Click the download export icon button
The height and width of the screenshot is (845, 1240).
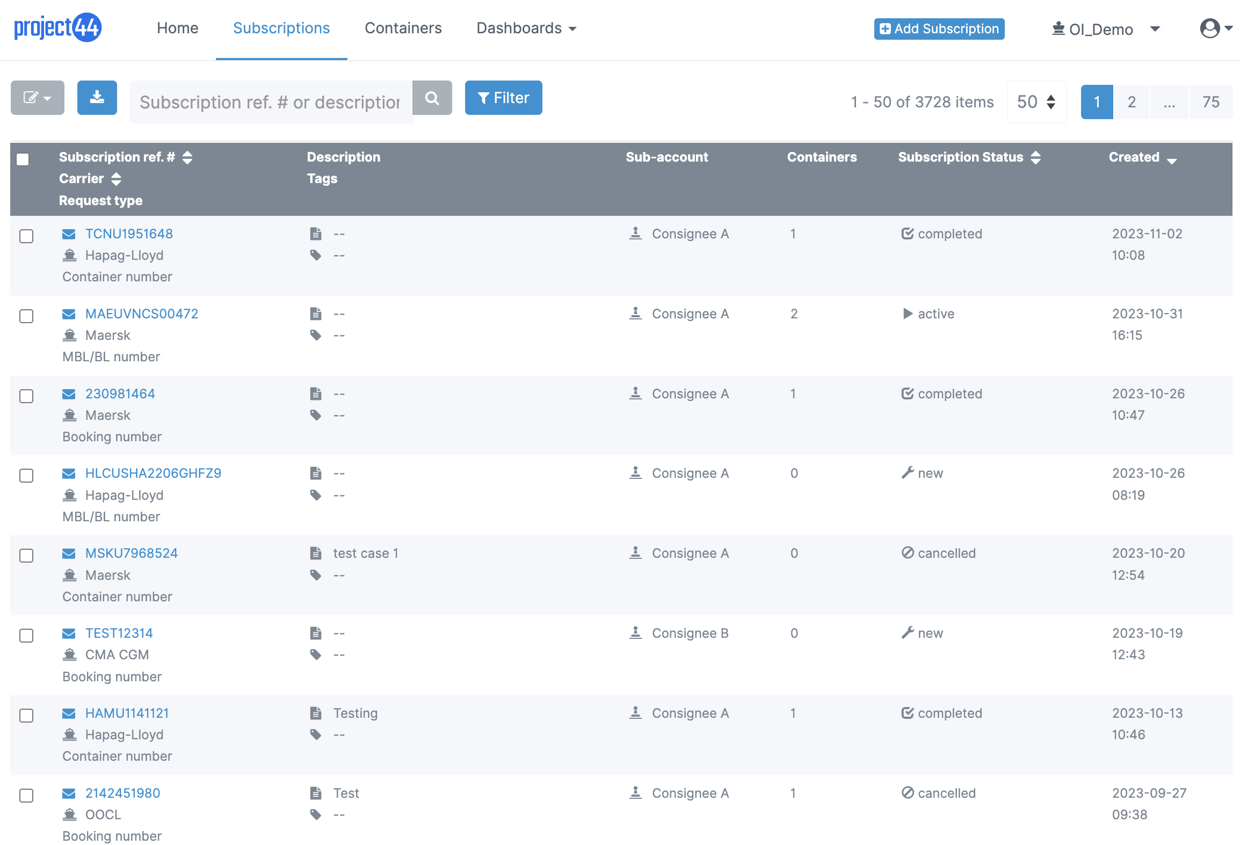pyautogui.click(x=97, y=98)
